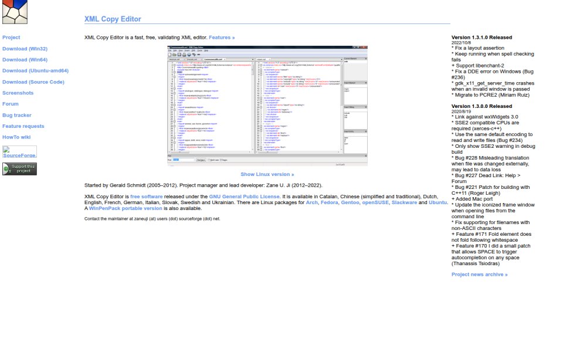Click the Version 1.3.0.0 Released heading
The width and height of the screenshot is (563, 352).
481,106
